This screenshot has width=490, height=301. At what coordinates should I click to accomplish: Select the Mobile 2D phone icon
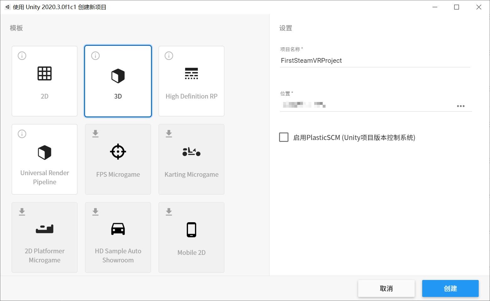(191, 230)
